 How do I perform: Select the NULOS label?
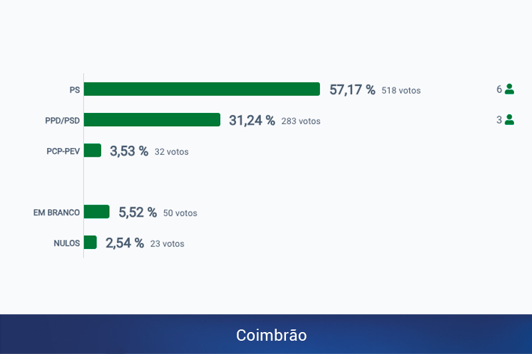tap(66, 243)
